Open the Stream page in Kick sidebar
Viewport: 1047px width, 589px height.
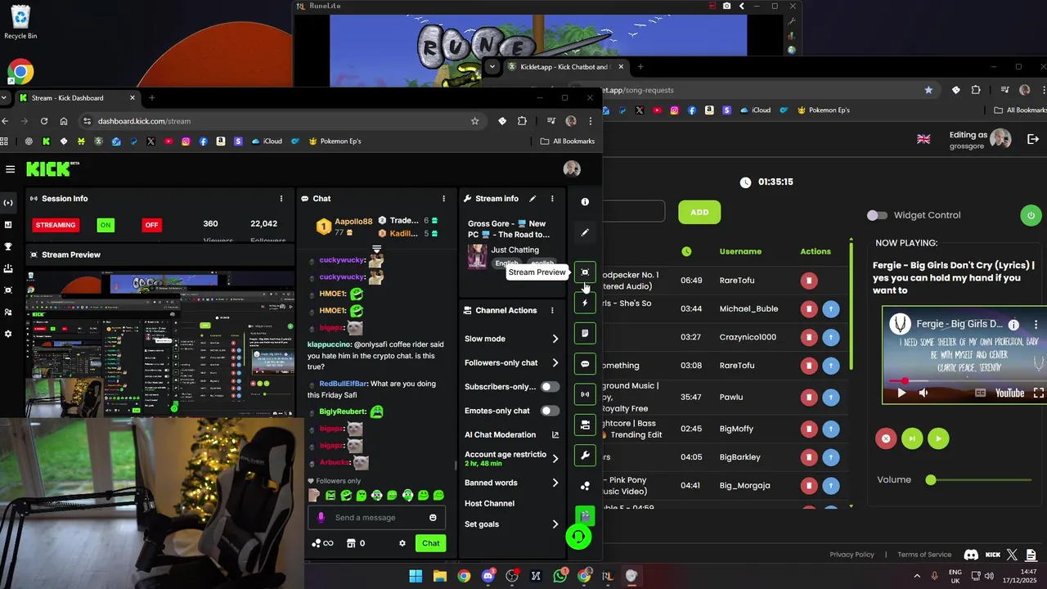coord(8,202)
